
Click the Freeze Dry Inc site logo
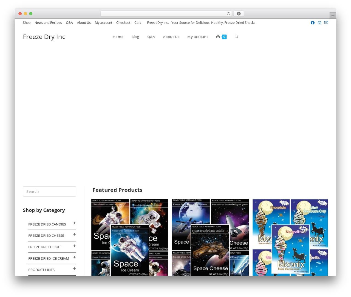(44, 37)
